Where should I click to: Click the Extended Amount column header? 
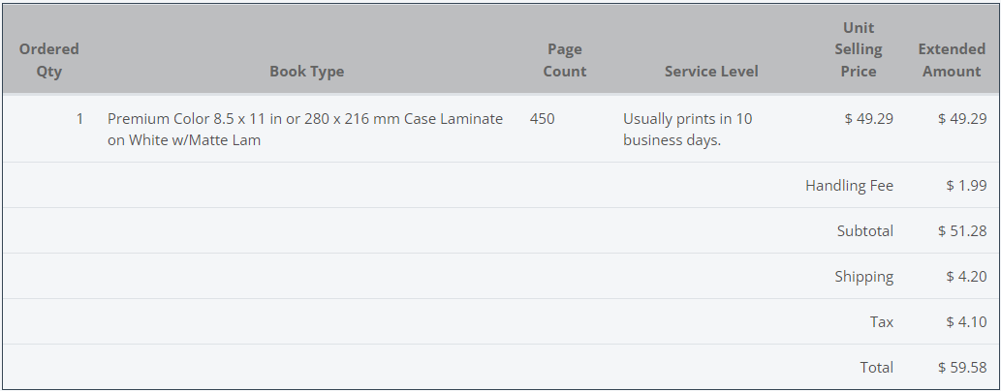(x=952, y=60)
